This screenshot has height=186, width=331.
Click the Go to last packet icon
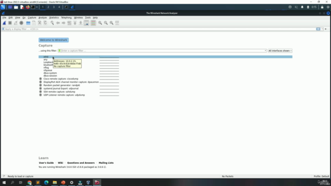[81, 23]
